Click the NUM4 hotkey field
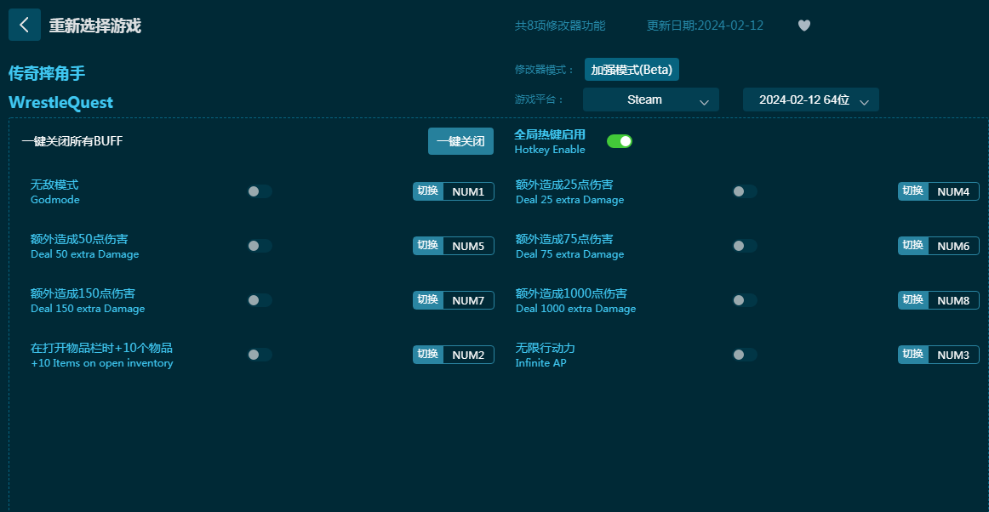This screenshot has width=989, height=512. coord(953,191)
